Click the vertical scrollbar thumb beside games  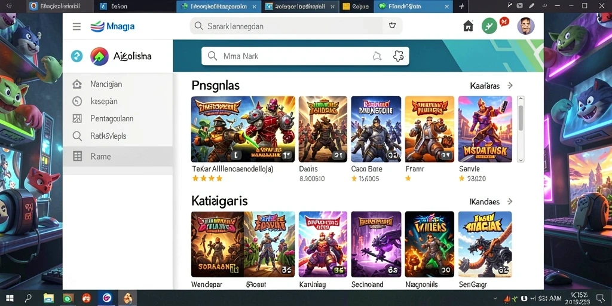(x=521, y=118)
